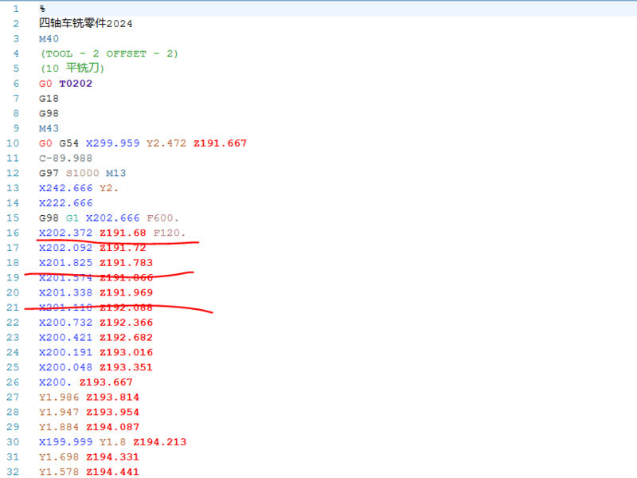Click the Z191.68 value
This screenshot has height=478, width=637.
coord(123,233)
